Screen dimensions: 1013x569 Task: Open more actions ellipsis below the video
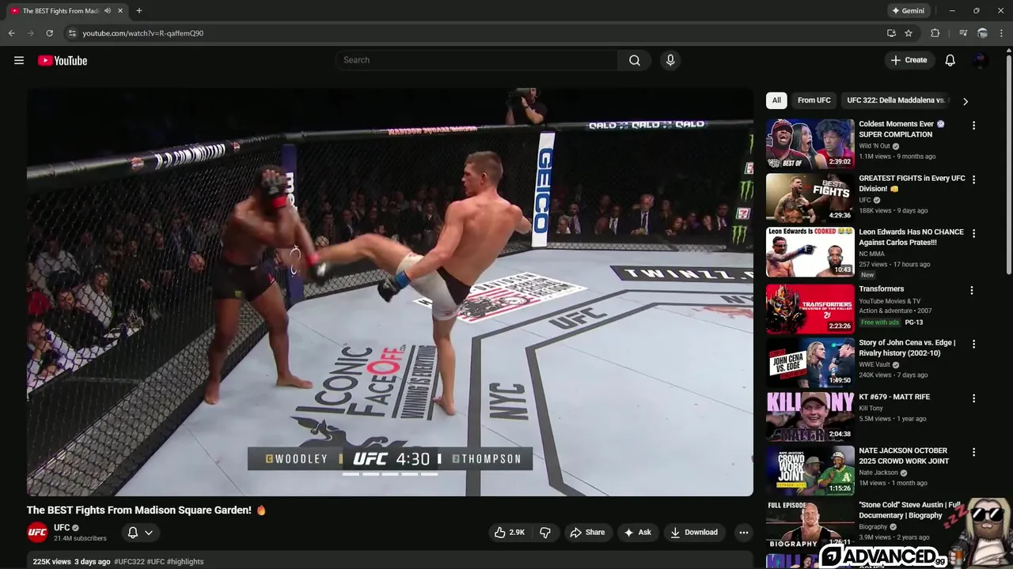coord(743,533)
